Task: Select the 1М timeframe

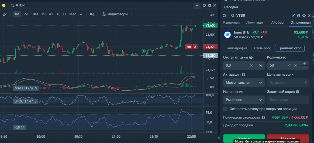Action: 17,14
